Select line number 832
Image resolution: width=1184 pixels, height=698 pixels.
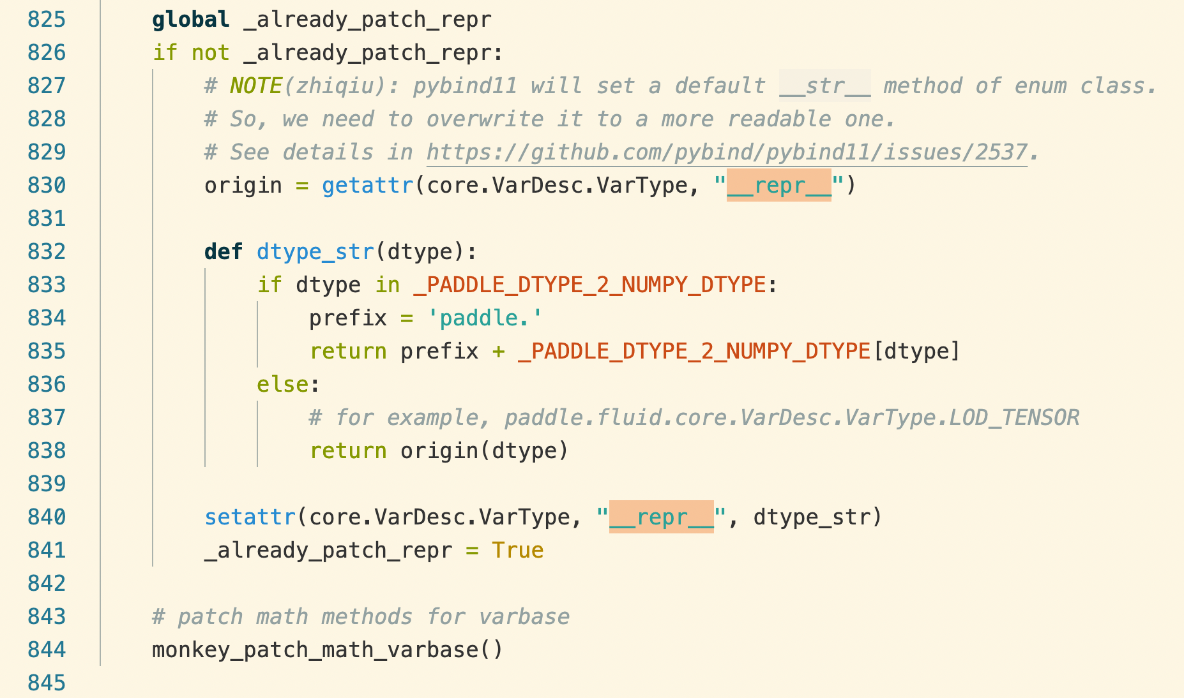[x=47, y=251]
